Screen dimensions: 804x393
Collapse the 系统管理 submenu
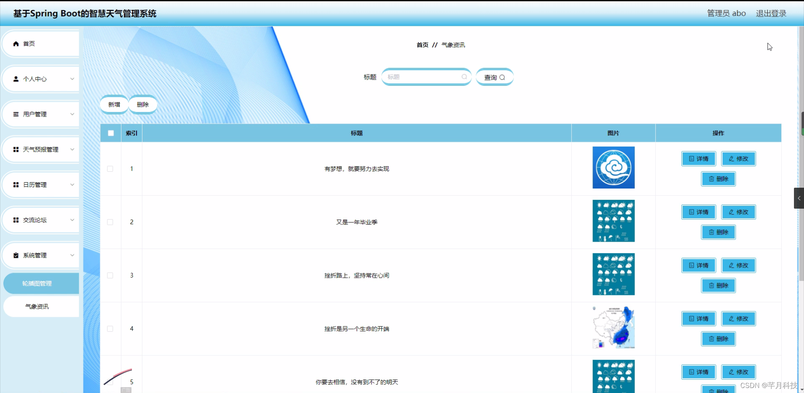pos(72,255)
